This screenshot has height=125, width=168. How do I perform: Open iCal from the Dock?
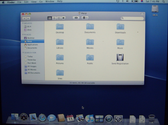tap(70, 118)
